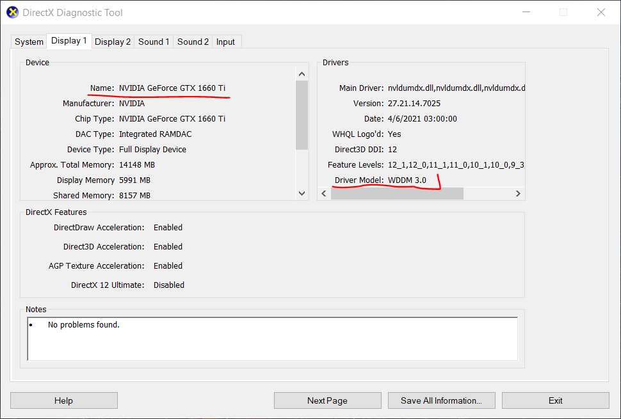
Task: Go to the Input tab
Action: [x=225, y=42]
